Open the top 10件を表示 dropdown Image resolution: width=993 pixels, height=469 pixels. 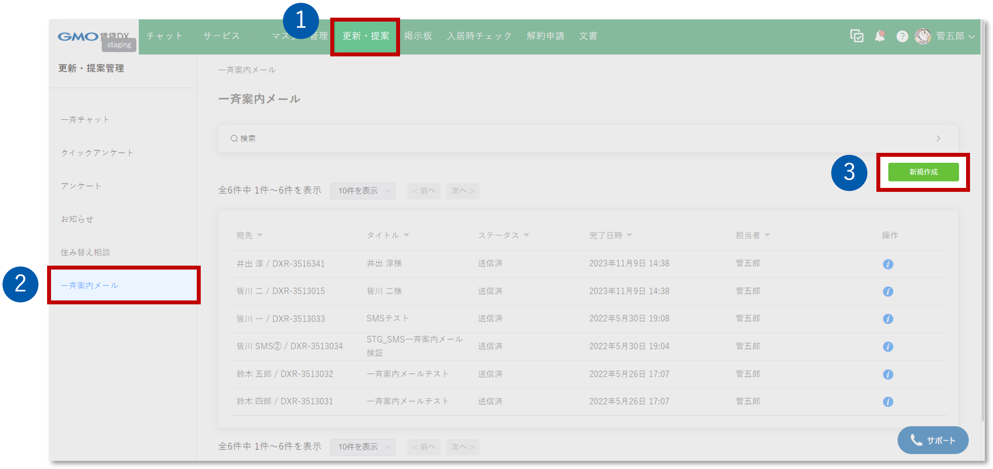point(362,191)
